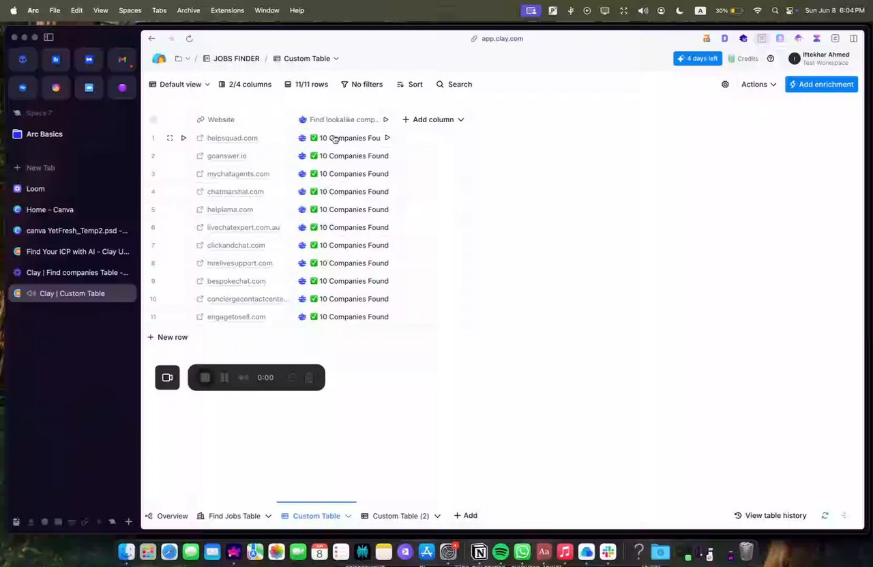The image size is (873, 567).
Task: Click the Clay home logo icon
Action: (159, 59)
